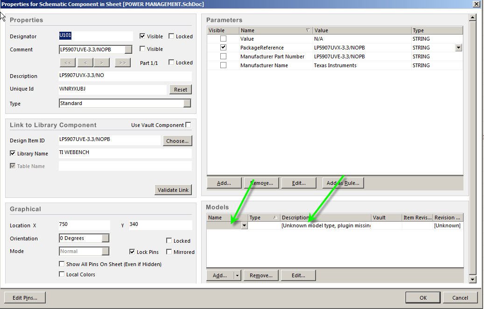Click the Reset Unique Id button
This screenshot has height=309, width=484.
pos(181,90)
